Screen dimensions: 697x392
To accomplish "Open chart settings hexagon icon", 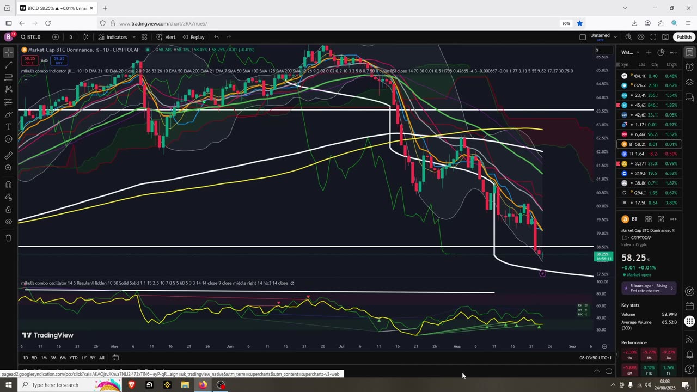I will (x=641, y=37).
